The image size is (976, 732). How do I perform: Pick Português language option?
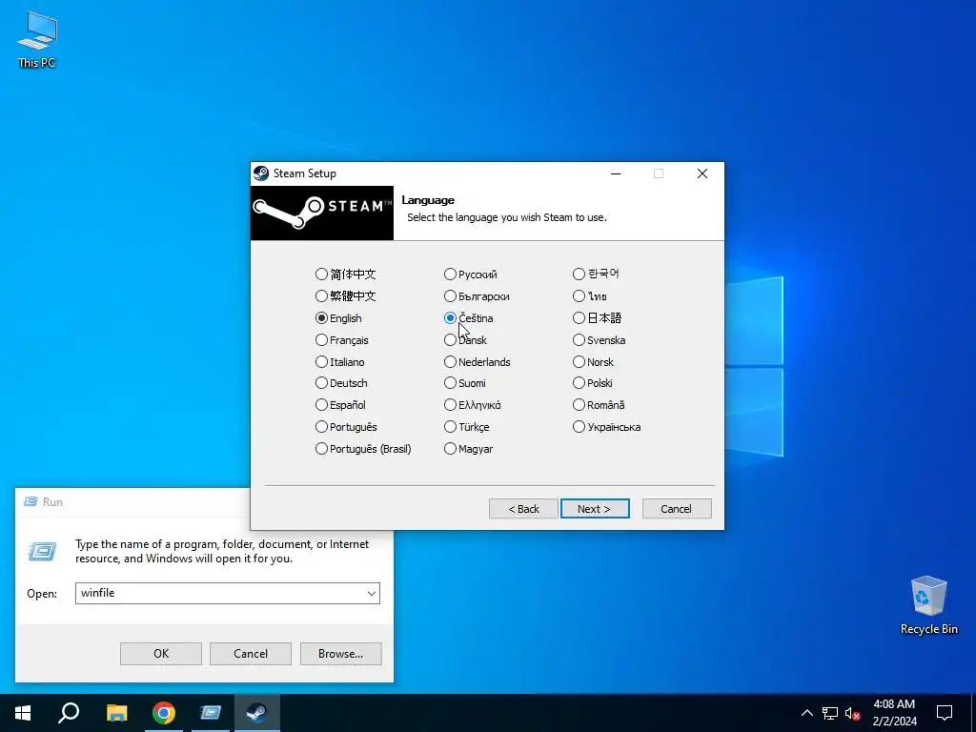pyautogui.click(x=346, y=426)
